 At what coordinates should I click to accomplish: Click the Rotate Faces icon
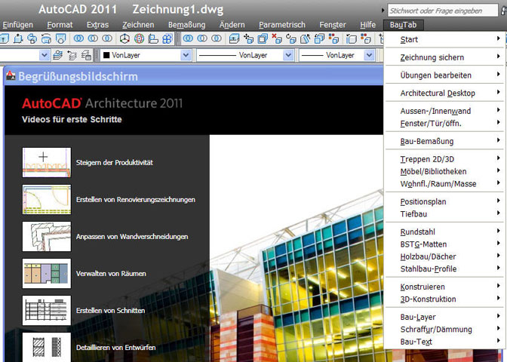[291, 38]
